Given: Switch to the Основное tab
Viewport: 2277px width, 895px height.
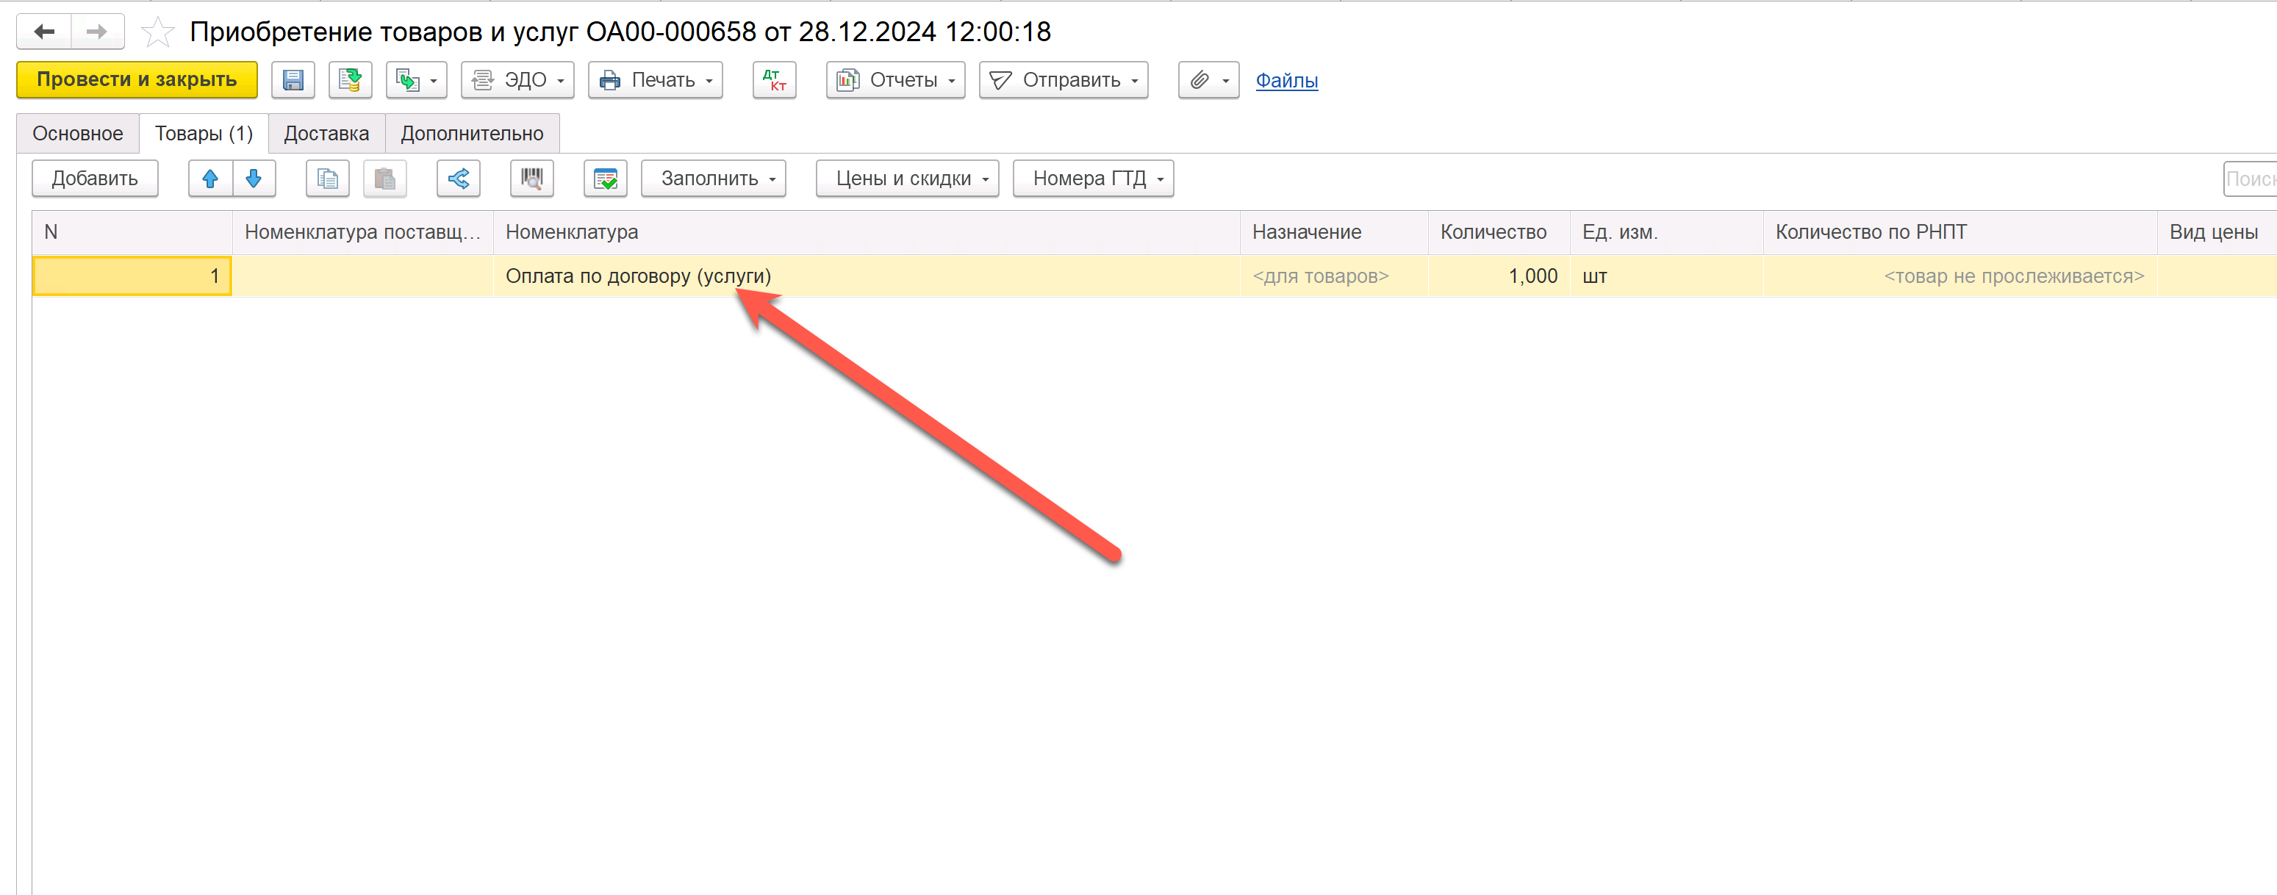Looking at the screenshot, I should (x=78, y=134).
